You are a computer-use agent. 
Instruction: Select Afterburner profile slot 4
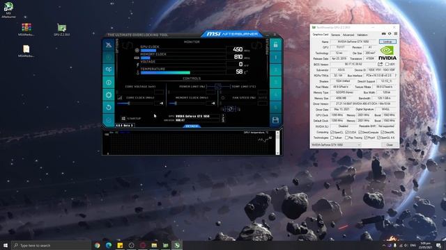point(275,95)
